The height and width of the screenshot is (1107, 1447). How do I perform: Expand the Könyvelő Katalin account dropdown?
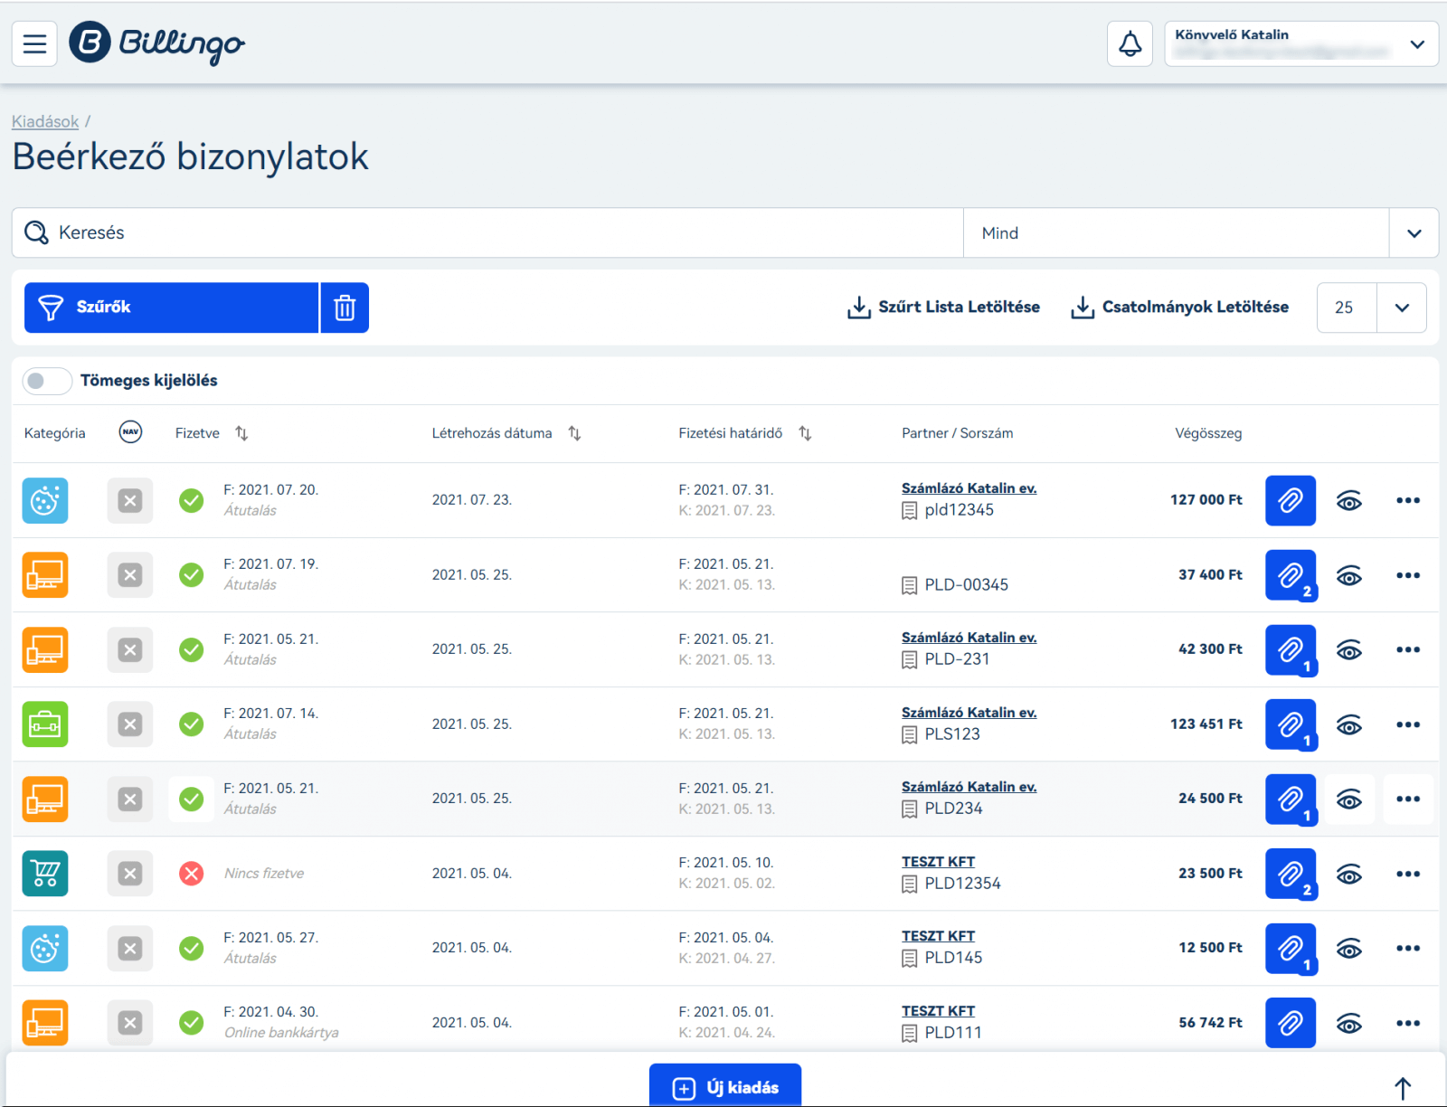pos(1416,44)
